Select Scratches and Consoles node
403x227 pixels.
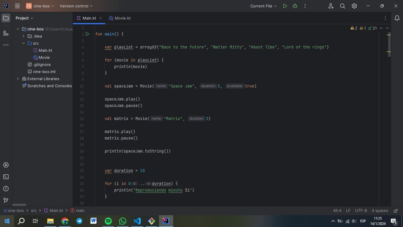47,86
